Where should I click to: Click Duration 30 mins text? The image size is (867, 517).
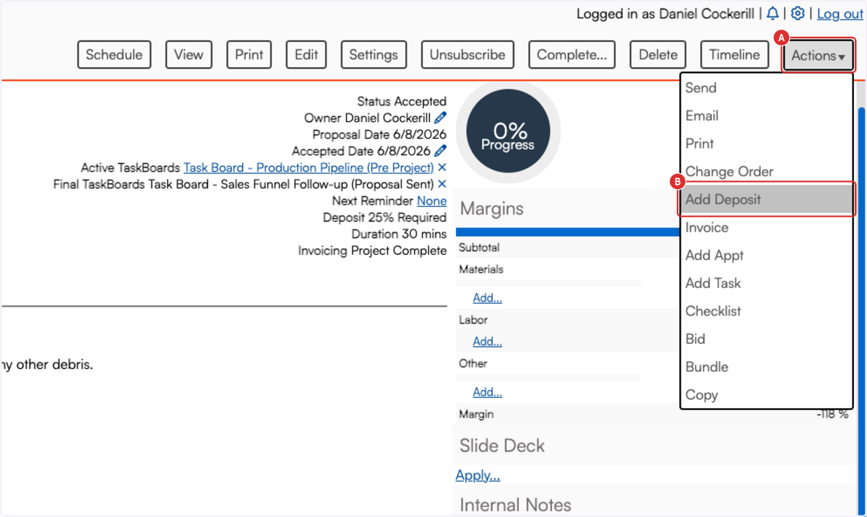(x=399, y=234)
